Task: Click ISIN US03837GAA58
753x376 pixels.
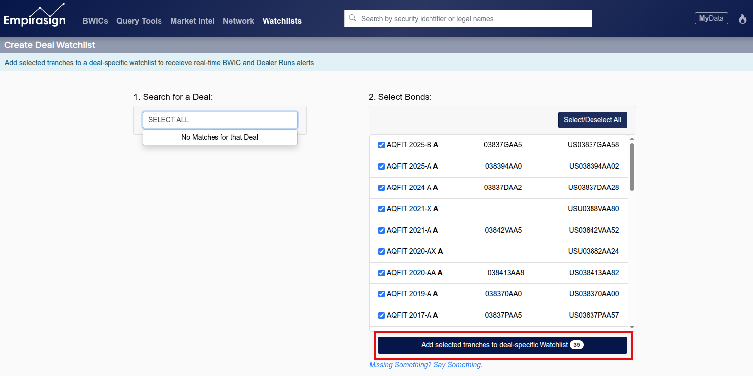Action: coord(593,145)
